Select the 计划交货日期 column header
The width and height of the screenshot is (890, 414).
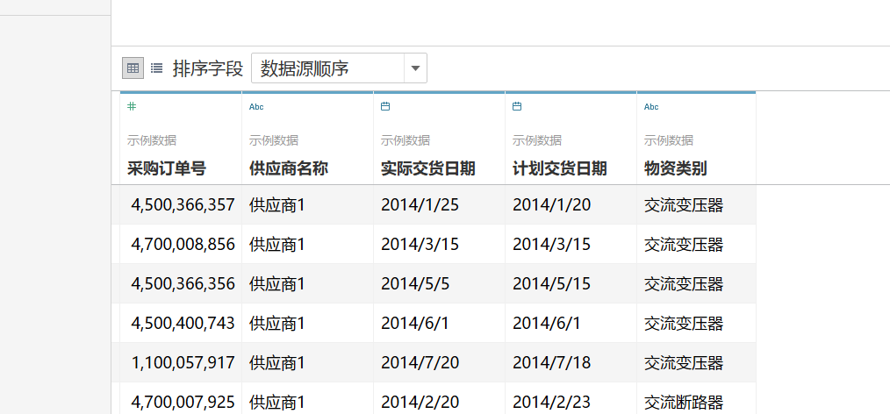click(560, 168)
